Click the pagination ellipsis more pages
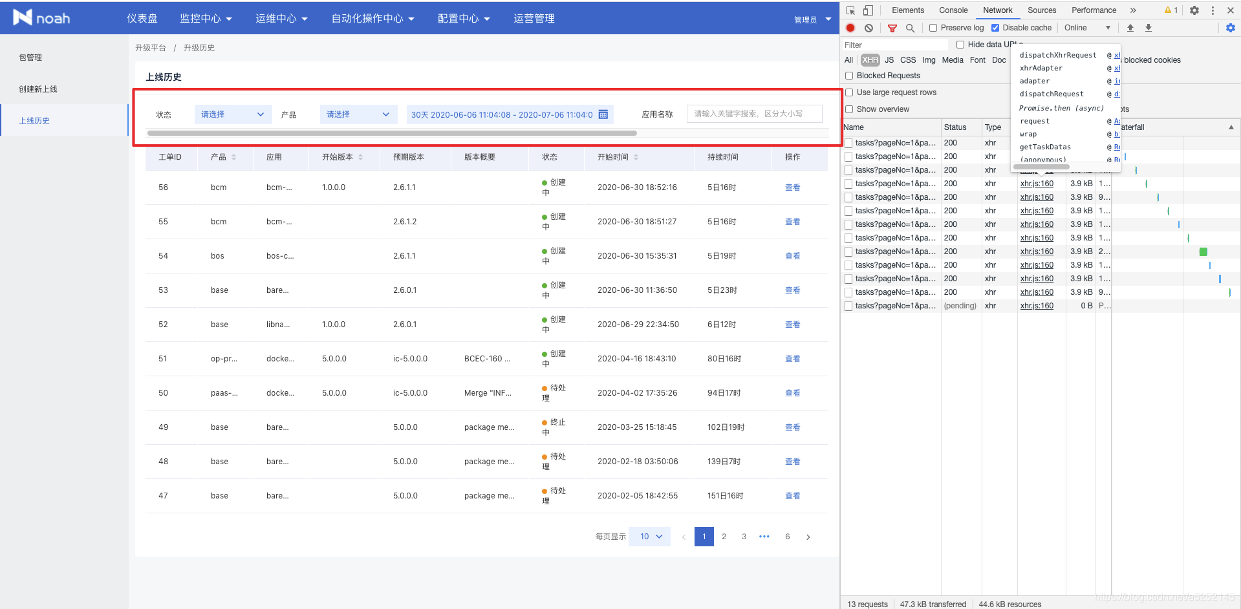 coord(764,537)
